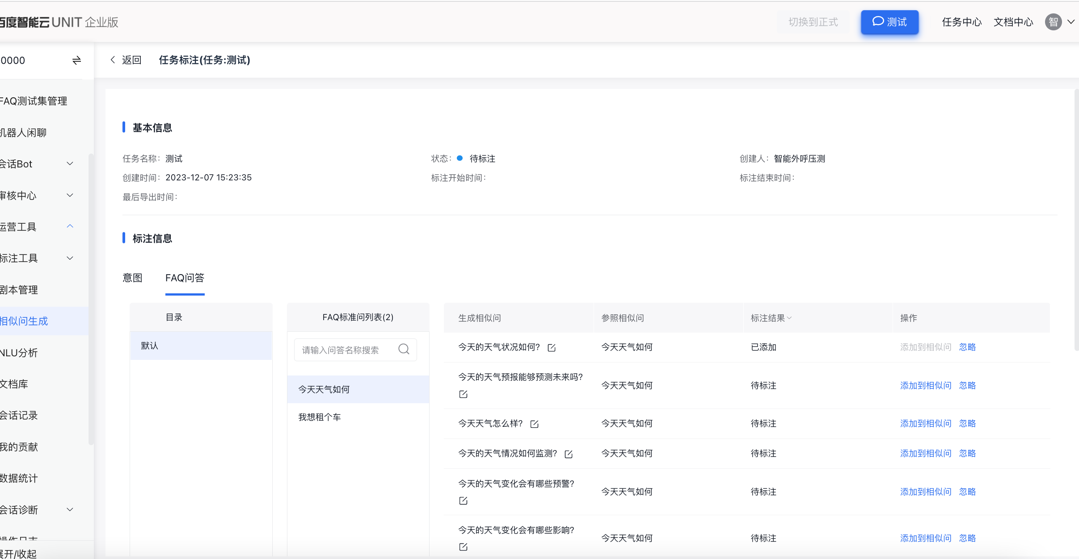Click the 生成相似问 column header
This screenshot has width=1079, height=559.
pyautogui.click(x=480, y=318)
